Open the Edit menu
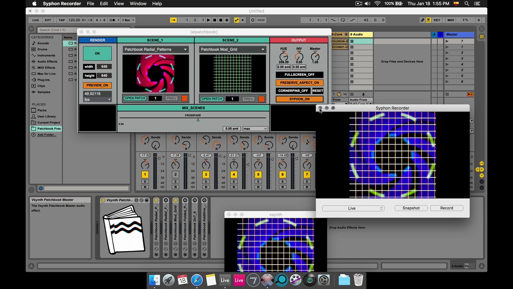Screen dimensions: 513x289 pos(104,4)
